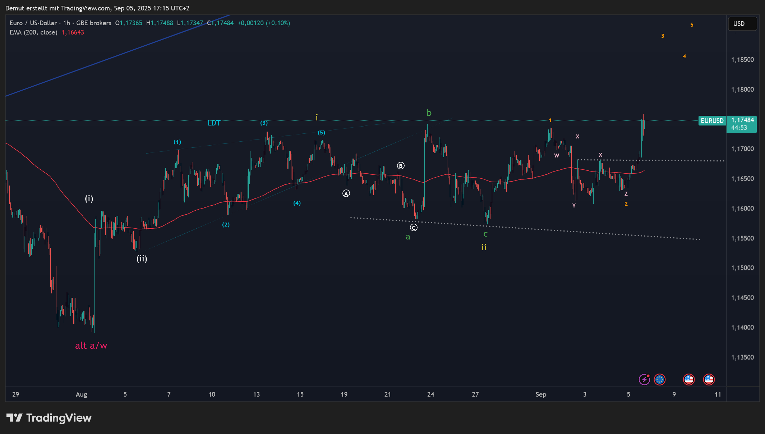Click the US flag marker beside the EU flag
765x434 pixels.
tap(689, 379)
